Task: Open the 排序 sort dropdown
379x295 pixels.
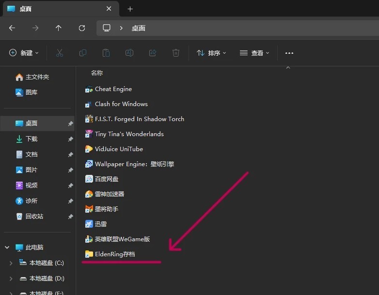Action: 211,53
